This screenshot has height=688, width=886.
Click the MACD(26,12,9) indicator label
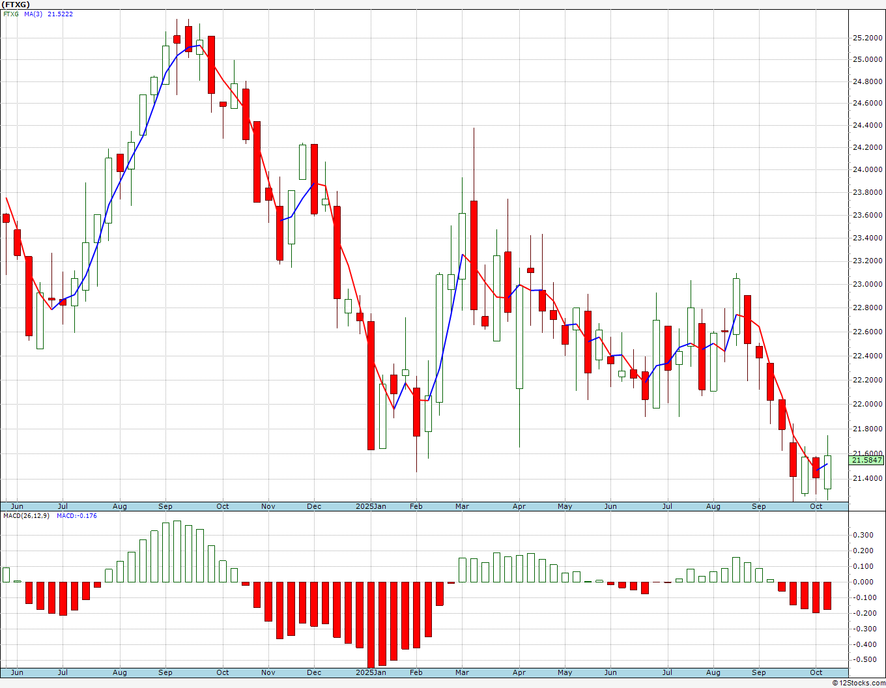point(26,516)
